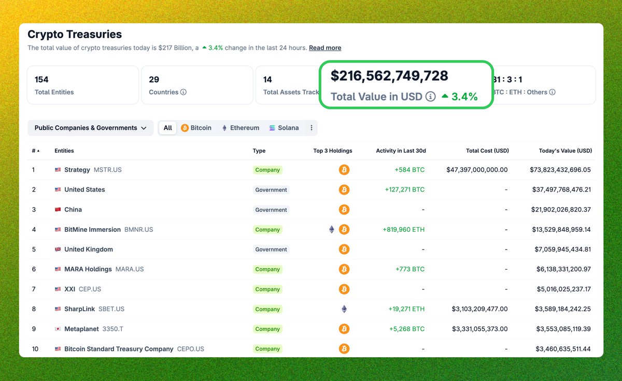This screenshot has width=622, height=381.
Task: Click the $216,562,749,728 total value figure
Action: pyautogui.click(x=389, y=76)
